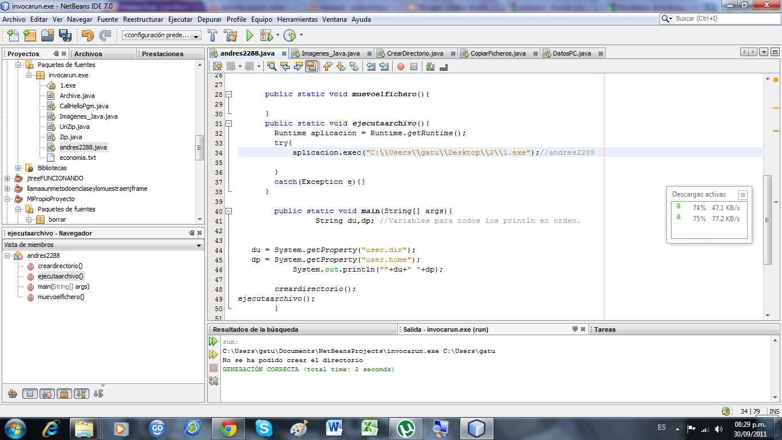
Task: Click the Build Project hammer icon
Action: (212, 36)
